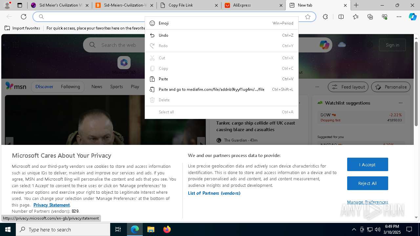Open Collections icon in toolbar
This screenshot has width=420, height=236.
370,17
